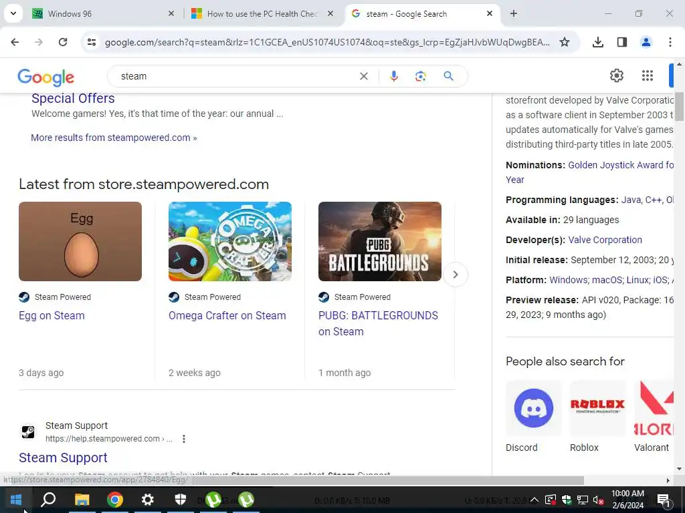Go back to the previous page

[15, 42]
